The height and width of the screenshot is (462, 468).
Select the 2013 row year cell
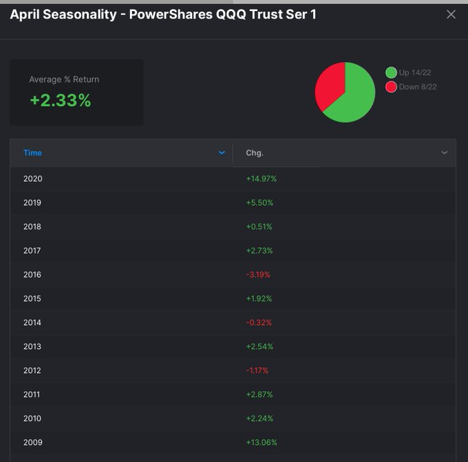pos(32,346)
